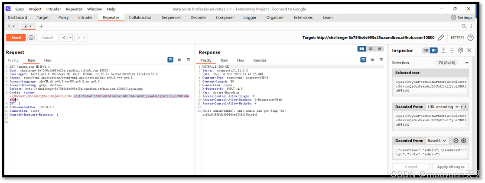This screenshot has height=183, width=485.
Task: Switch to the Dashboard tab
Action: click(x=18, y=18)
